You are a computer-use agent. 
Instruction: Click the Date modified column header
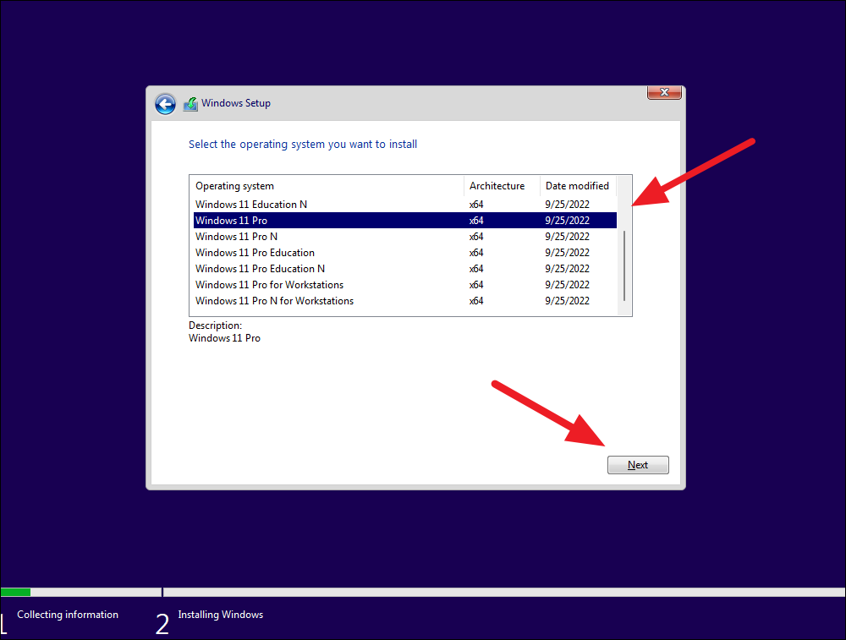pyautogui.click(x=578, y=186)
